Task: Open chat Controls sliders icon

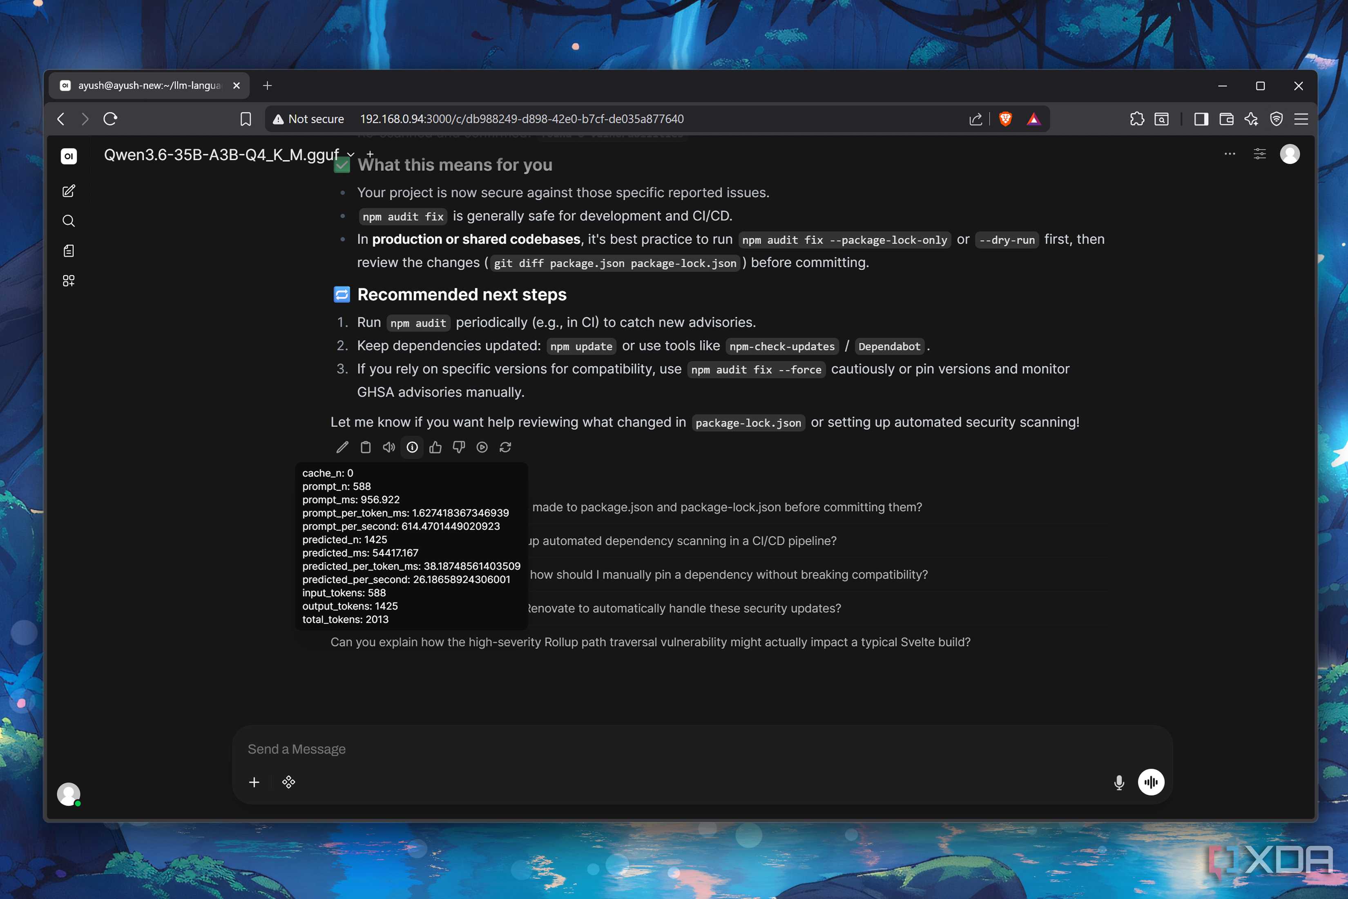Action: 1260,154
